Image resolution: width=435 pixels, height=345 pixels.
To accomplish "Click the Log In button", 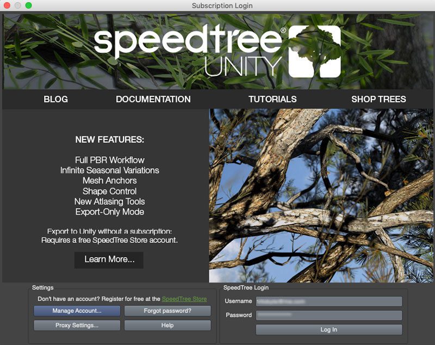I will (329, 329).
